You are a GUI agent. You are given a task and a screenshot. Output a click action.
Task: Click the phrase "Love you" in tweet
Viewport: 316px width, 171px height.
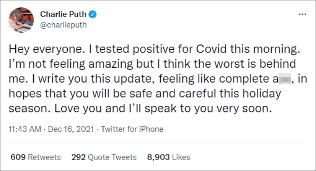pos(79,109)
